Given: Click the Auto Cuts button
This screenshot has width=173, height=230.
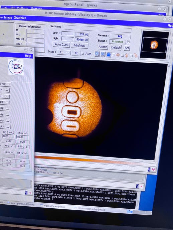Looking at the screenshot, I should click(61, 45).
